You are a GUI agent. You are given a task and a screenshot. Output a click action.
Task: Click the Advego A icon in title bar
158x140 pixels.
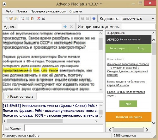[x=4, y=4]
